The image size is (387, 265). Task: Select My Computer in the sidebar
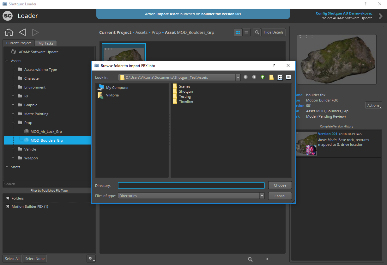(117, 88)
